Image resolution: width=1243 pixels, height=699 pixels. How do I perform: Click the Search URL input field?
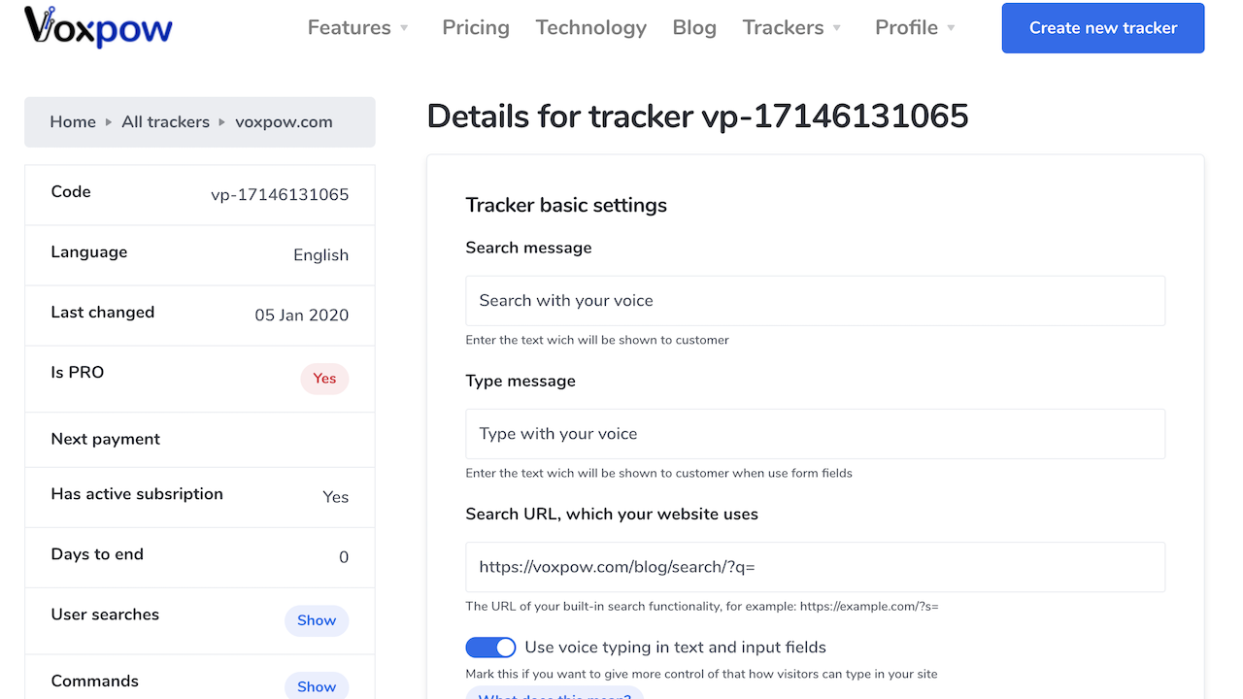coord(815,567)
